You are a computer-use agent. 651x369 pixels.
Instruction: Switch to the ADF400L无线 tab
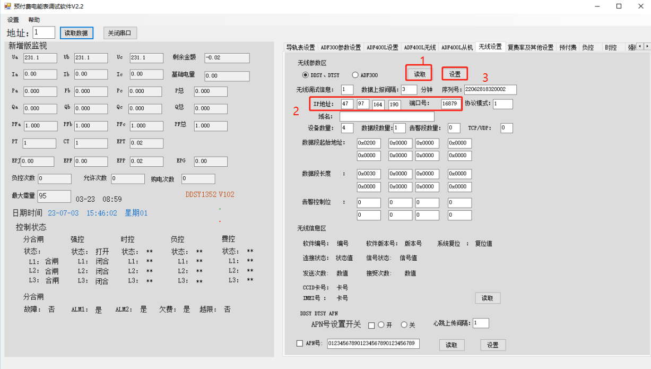pos(420,47)
